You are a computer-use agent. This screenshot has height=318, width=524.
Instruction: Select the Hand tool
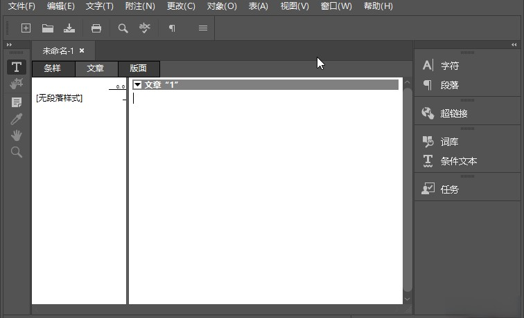pos(17,135)
